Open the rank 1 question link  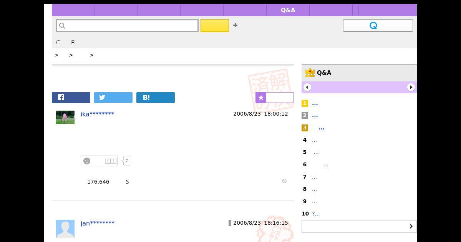[315, 103]
